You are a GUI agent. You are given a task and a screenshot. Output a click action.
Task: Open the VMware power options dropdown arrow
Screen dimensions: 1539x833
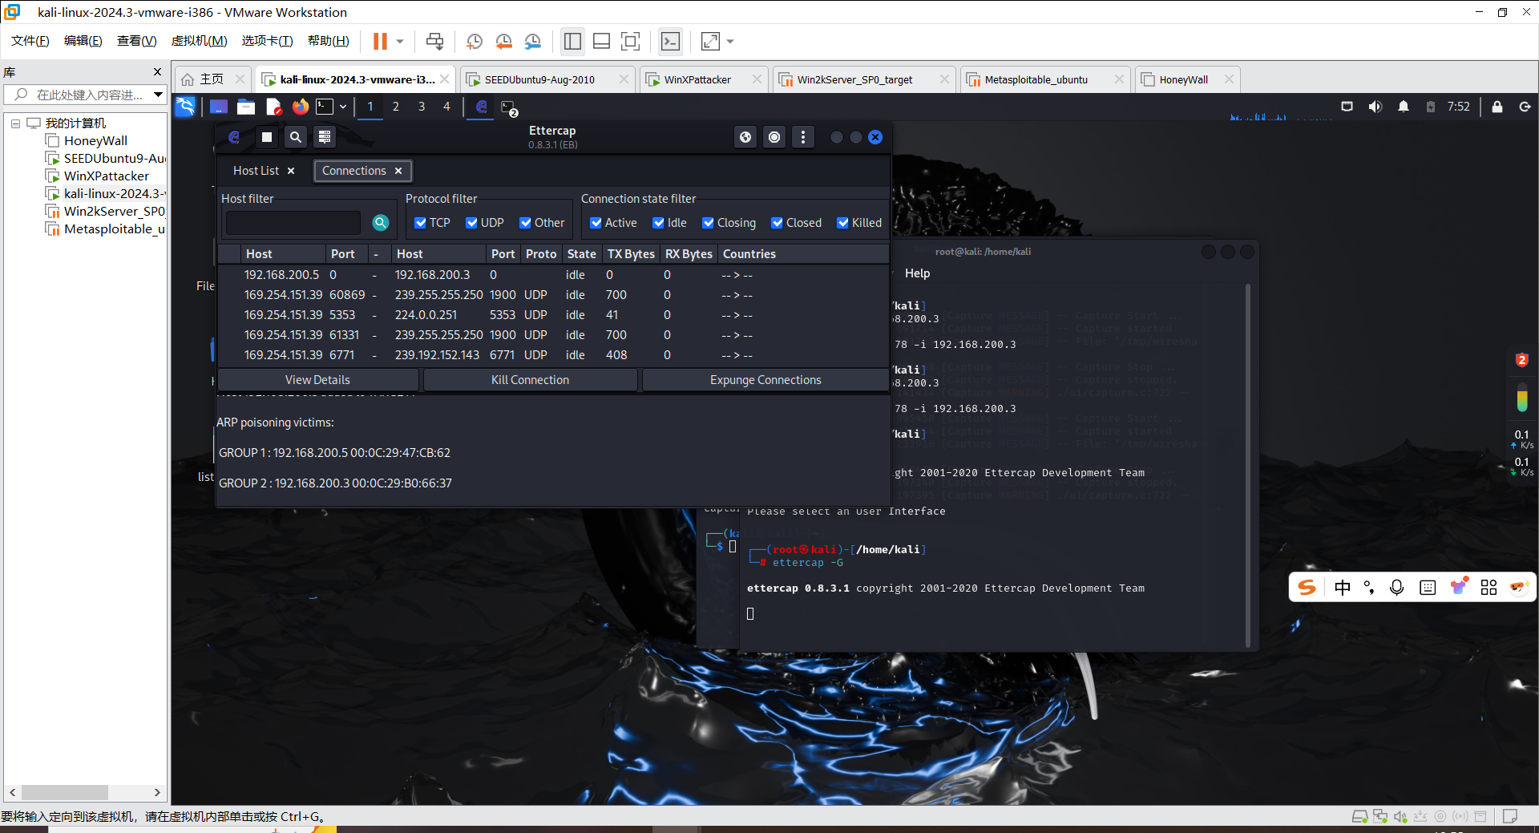pyautogui.click(x=400, y=42)
